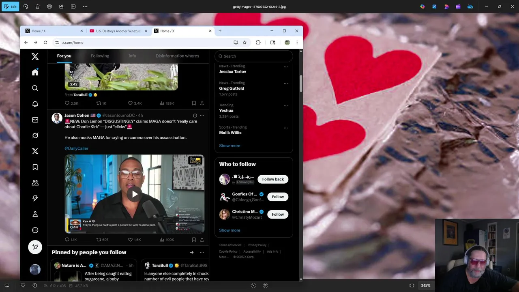Toggle filmstrip icon in Photos bottom bar

[7, 286]
